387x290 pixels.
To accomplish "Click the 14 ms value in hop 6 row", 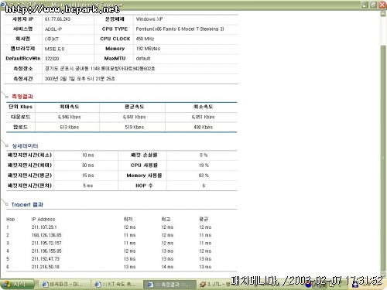I will [167, 267].
